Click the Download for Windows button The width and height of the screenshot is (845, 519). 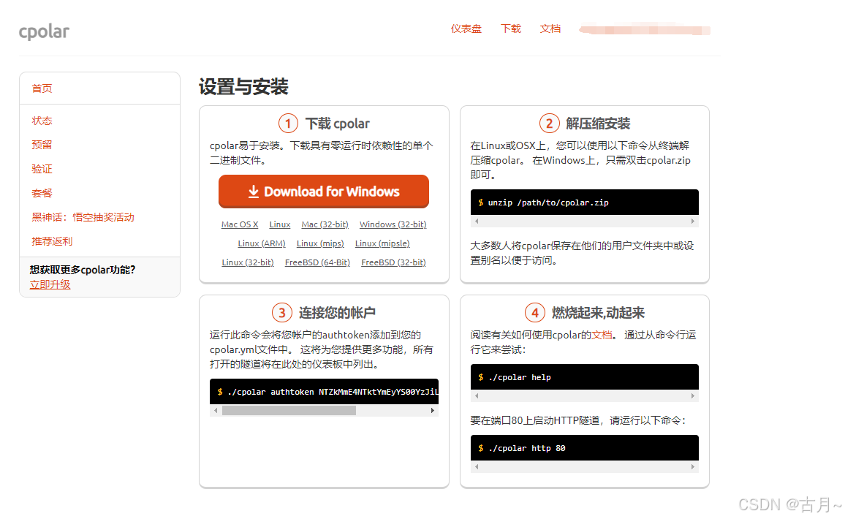[324, 191]
